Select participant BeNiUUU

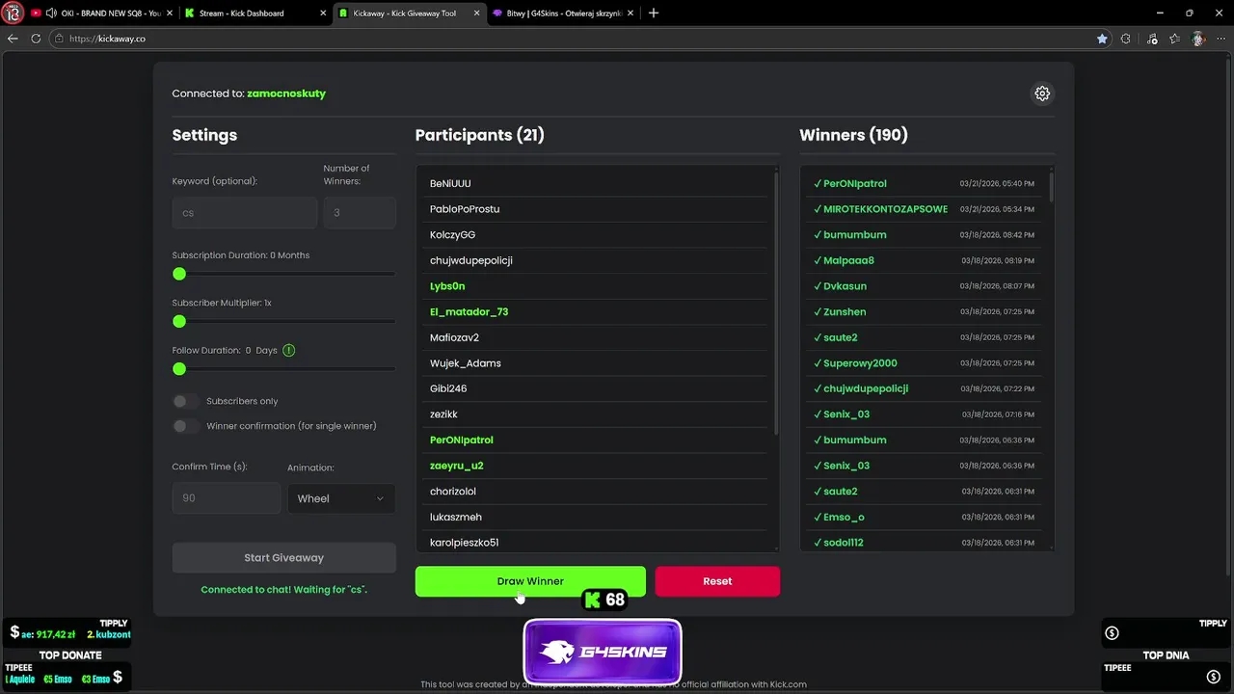[450, 183]
